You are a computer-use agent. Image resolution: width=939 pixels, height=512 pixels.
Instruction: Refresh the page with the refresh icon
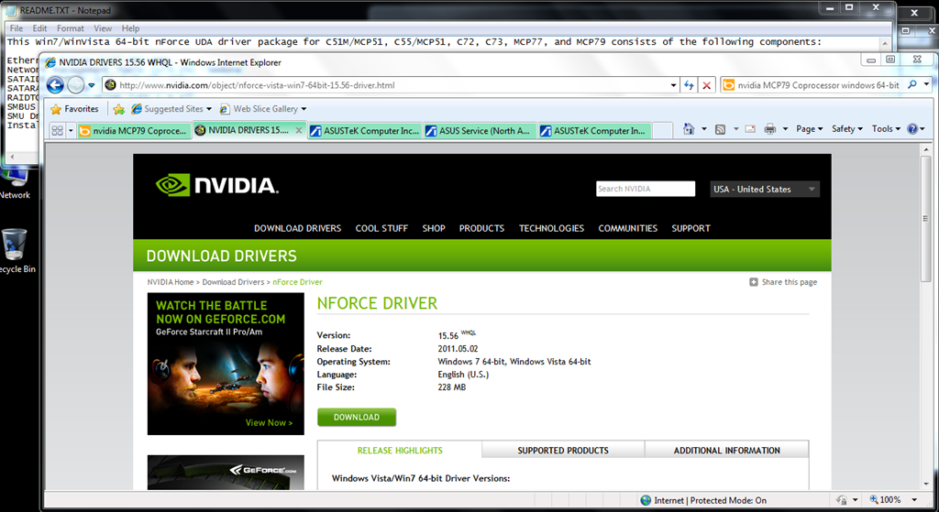pyautogui.click(x=689, y=85)
